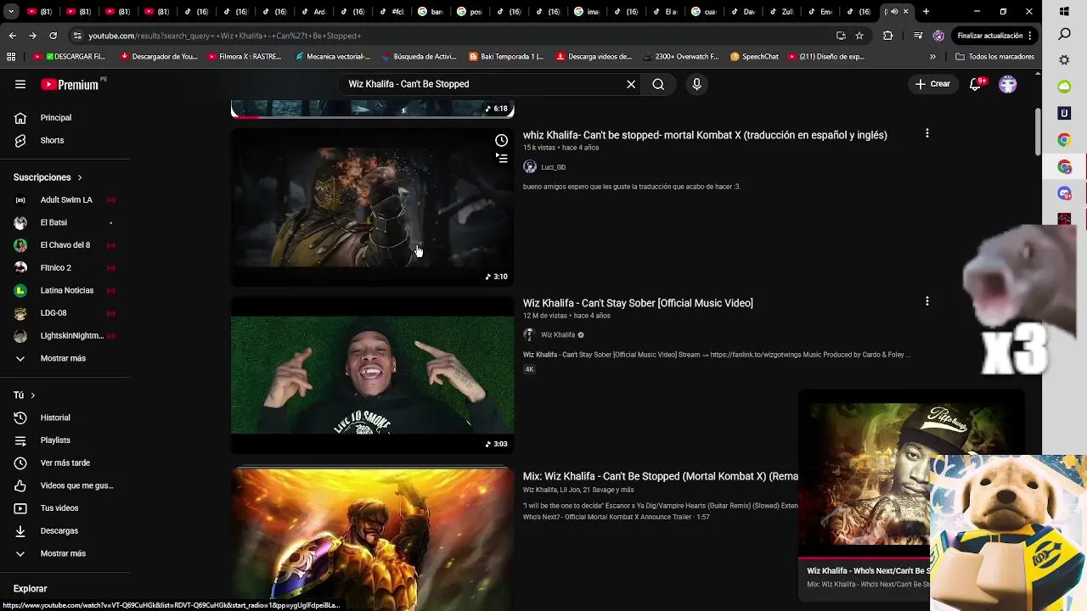Click the browser Forward arrow
This screenshot has height=611, width=1087.
pos(32,36)
